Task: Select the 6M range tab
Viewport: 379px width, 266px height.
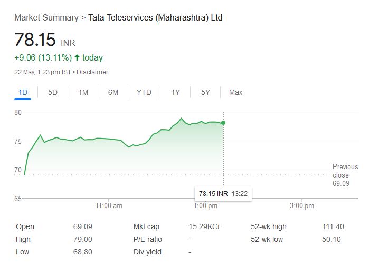Action: 113,92
